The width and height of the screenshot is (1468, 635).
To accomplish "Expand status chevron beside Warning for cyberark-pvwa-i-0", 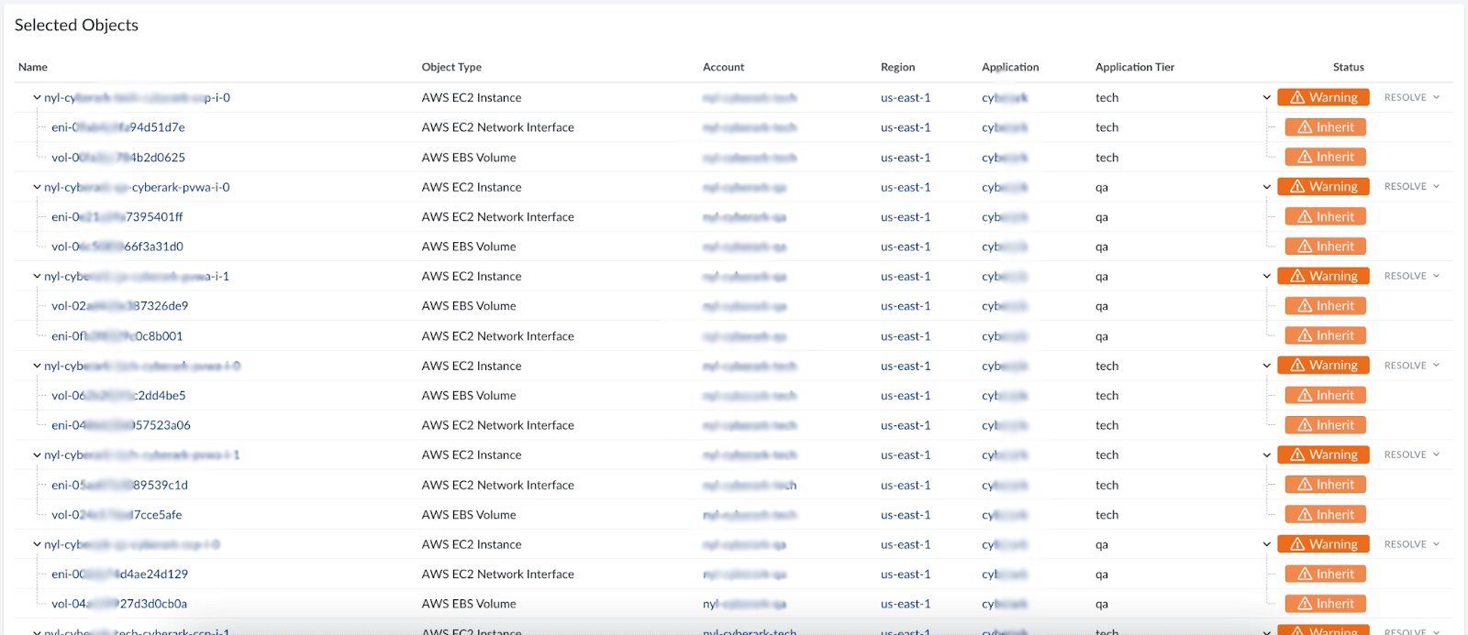I will pos(1267,187).
